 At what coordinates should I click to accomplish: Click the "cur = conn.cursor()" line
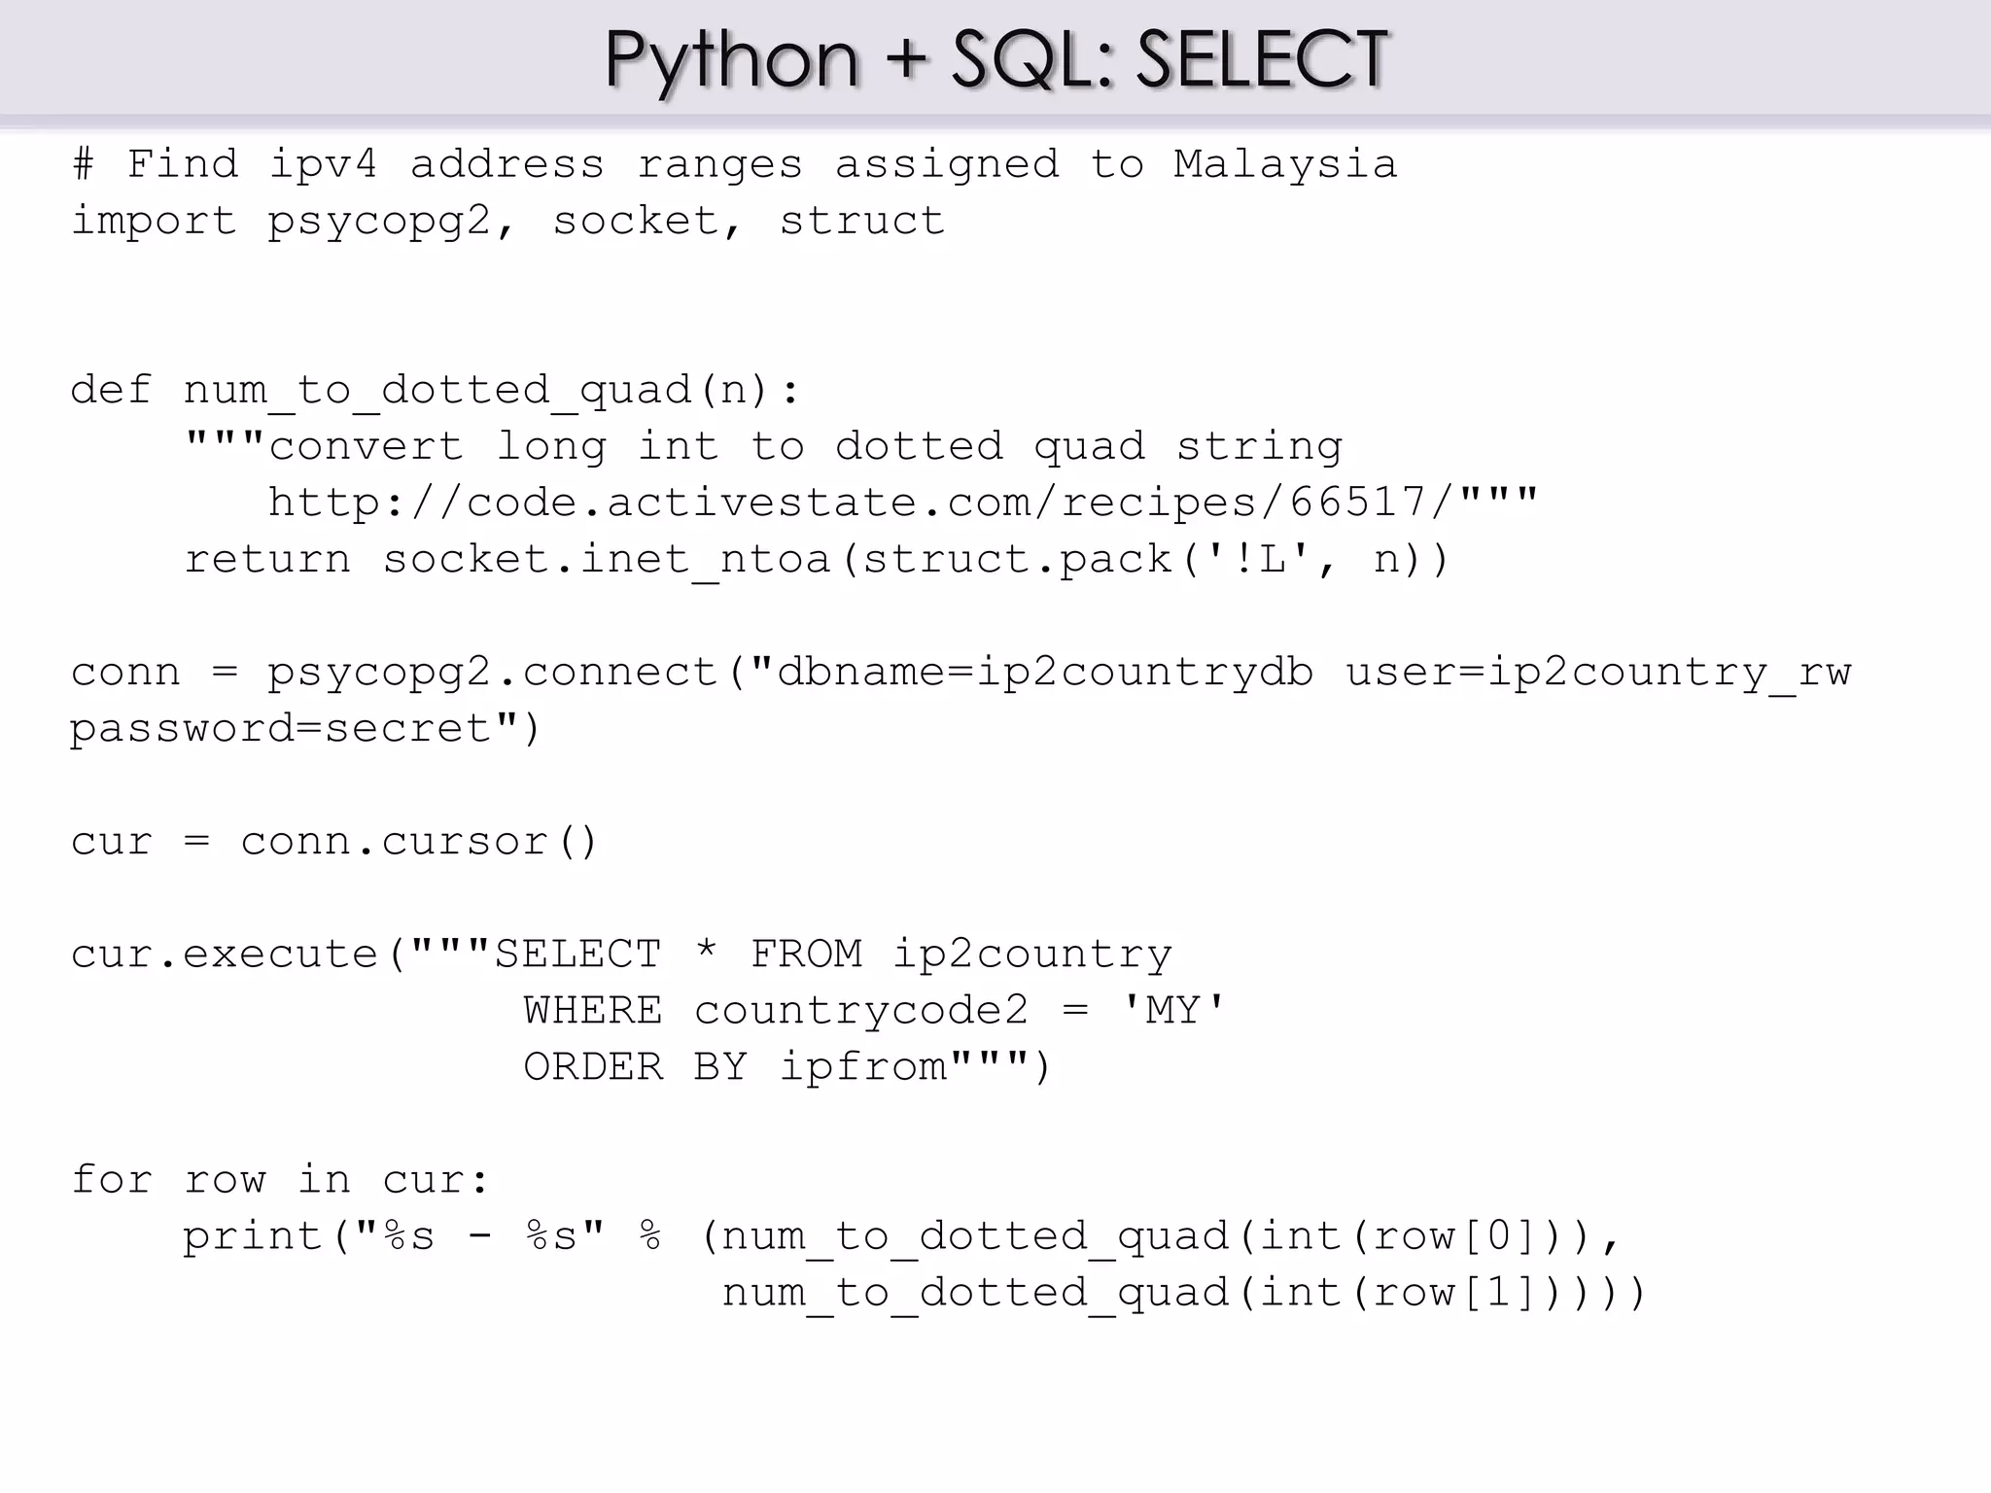tap(333, 842)
